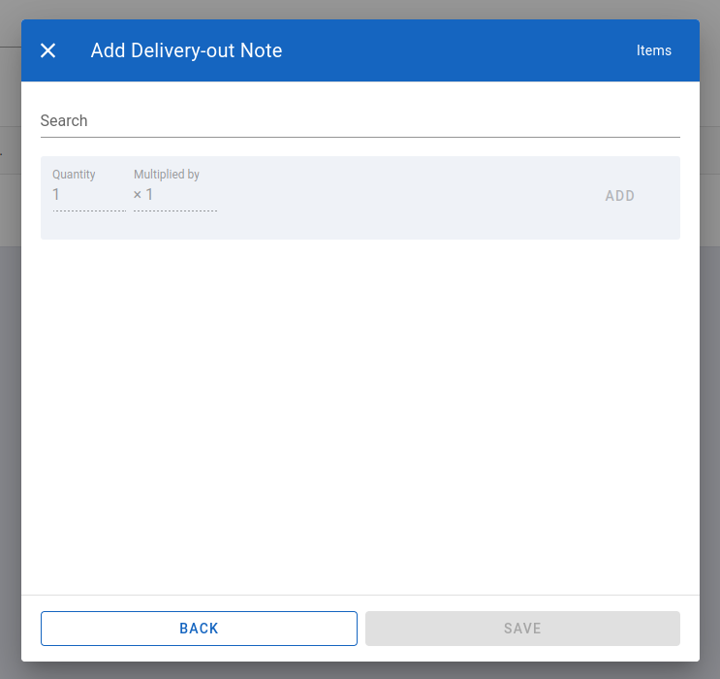Image resolution: width=720 pixels, height=679 pixels.
Task: Click the Multiplied by field label
Action: pyautogui.click(x=167, y=175)
